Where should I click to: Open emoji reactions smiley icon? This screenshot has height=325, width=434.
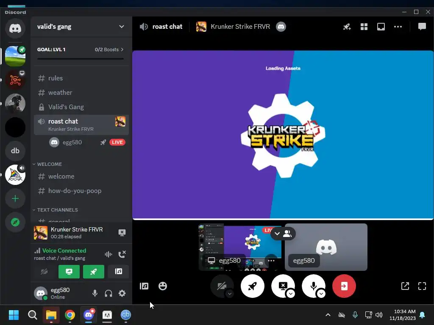[162, 286]
